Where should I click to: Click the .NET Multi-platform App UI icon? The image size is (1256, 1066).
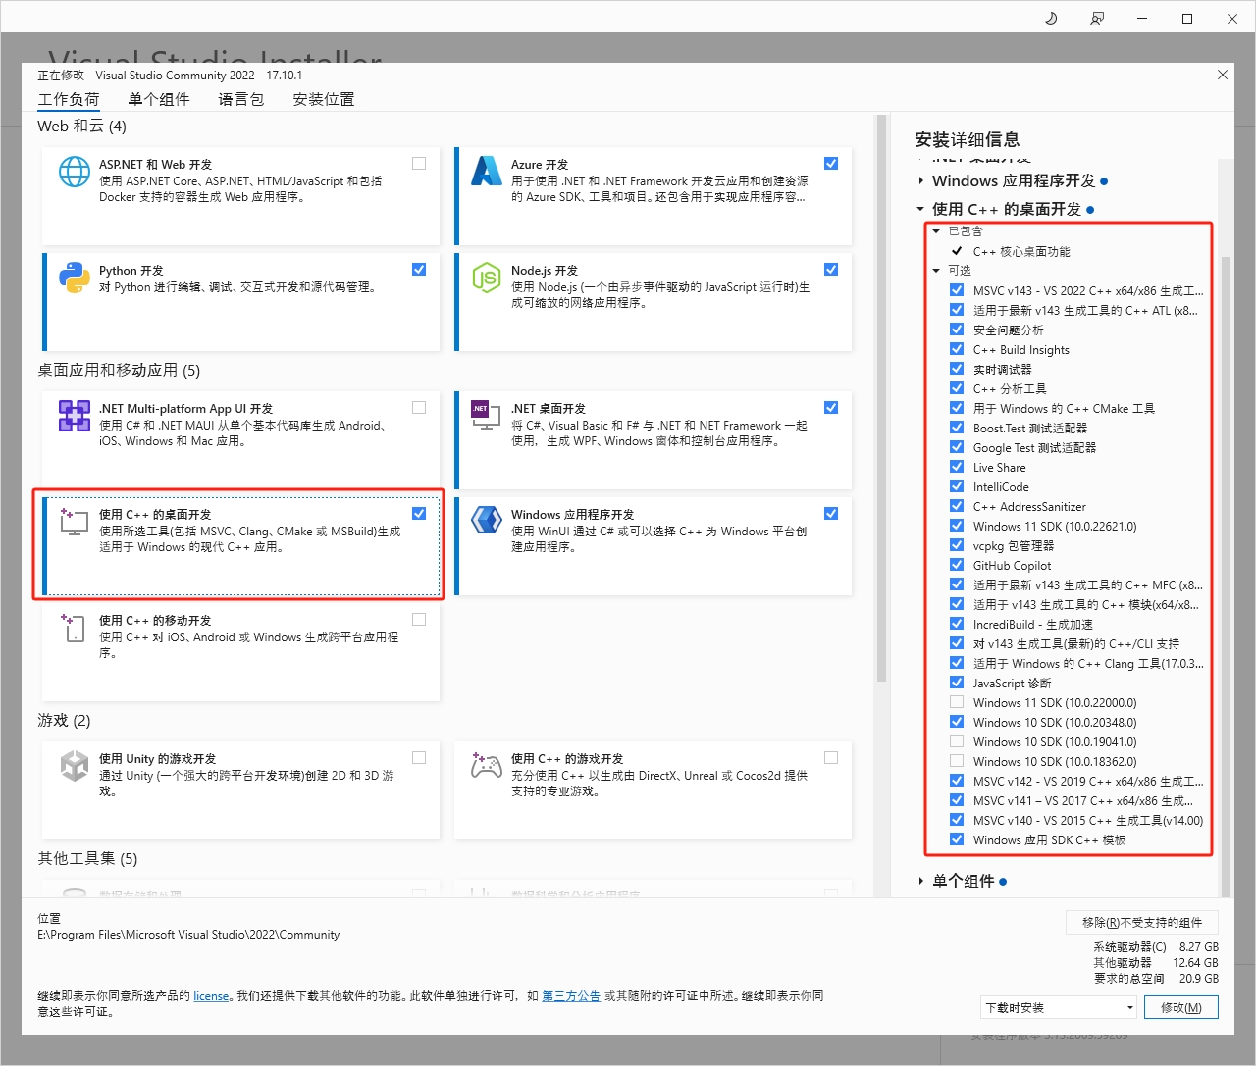pyautogui.click(x=75, y=416)
